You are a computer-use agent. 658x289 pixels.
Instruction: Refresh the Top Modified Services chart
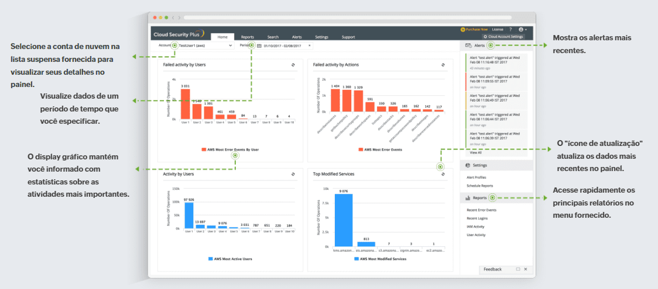pyautogui.click(x=443, y=173)
